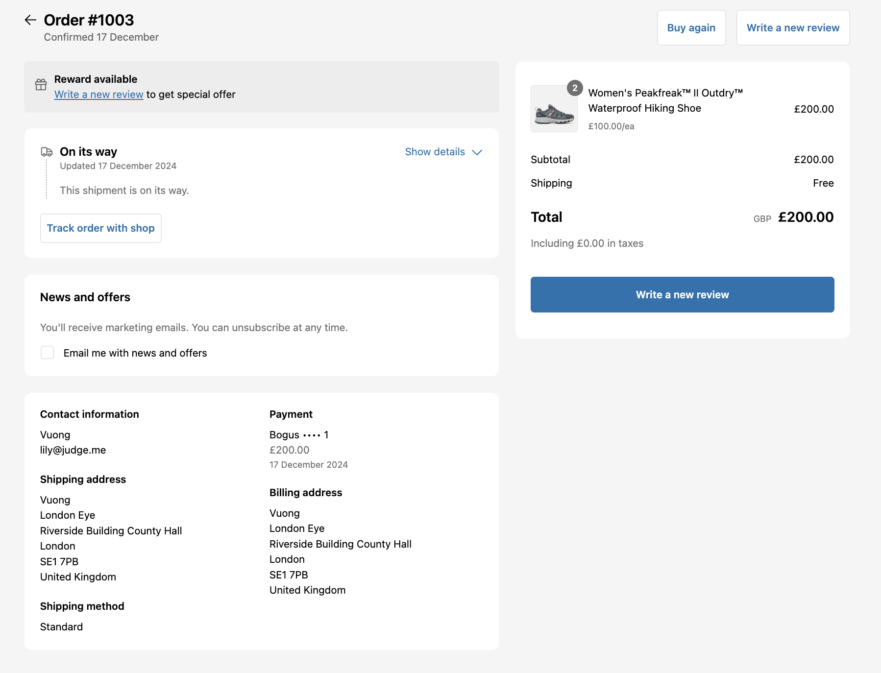
Task: Open the hiking shoe product thumbnail
Action: pyautogui.click(x=554, y=109)
